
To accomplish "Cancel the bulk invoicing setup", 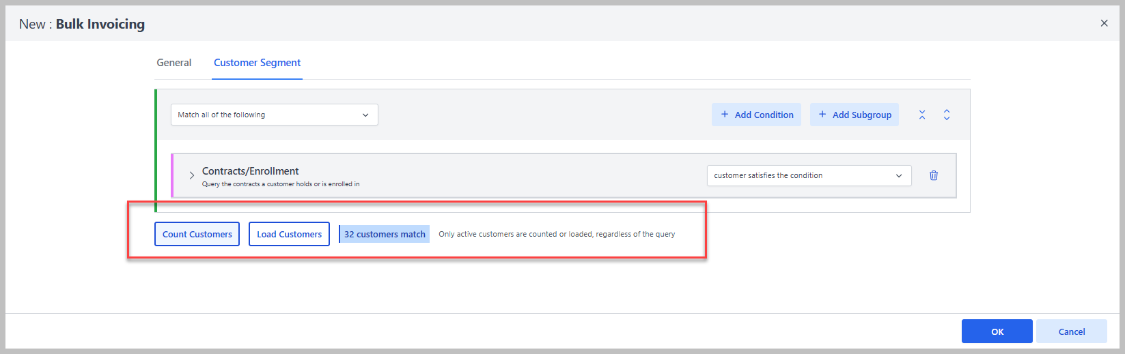I will [1071, 331].
